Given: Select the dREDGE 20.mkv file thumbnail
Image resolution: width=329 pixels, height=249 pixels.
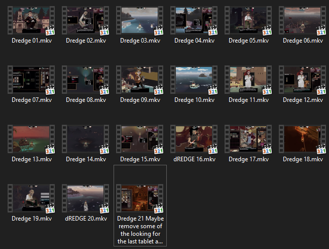Looking at the screenshot, I should click(x=86, y=198).
